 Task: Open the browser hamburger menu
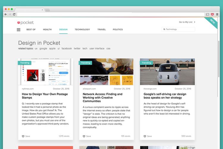217,14
